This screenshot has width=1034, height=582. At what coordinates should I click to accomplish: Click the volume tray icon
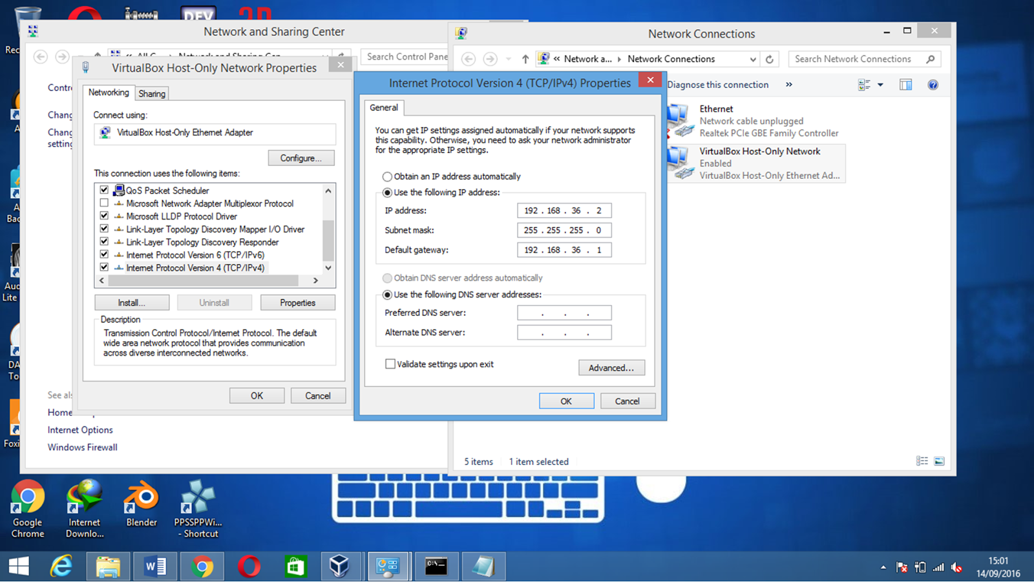957,568
